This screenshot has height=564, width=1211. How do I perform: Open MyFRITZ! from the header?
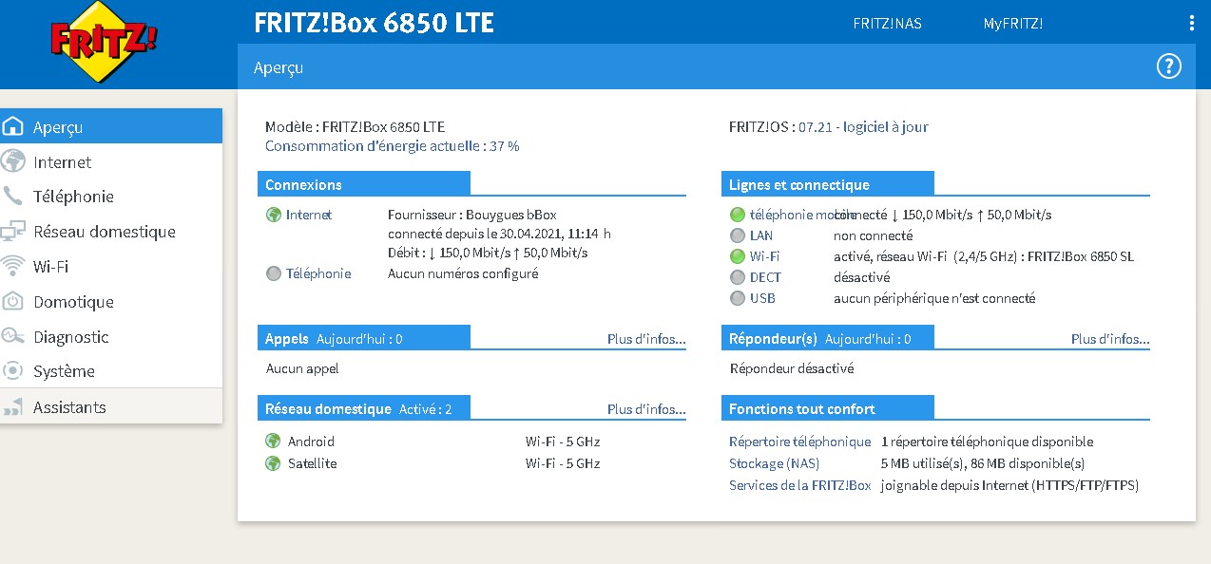1013,24
